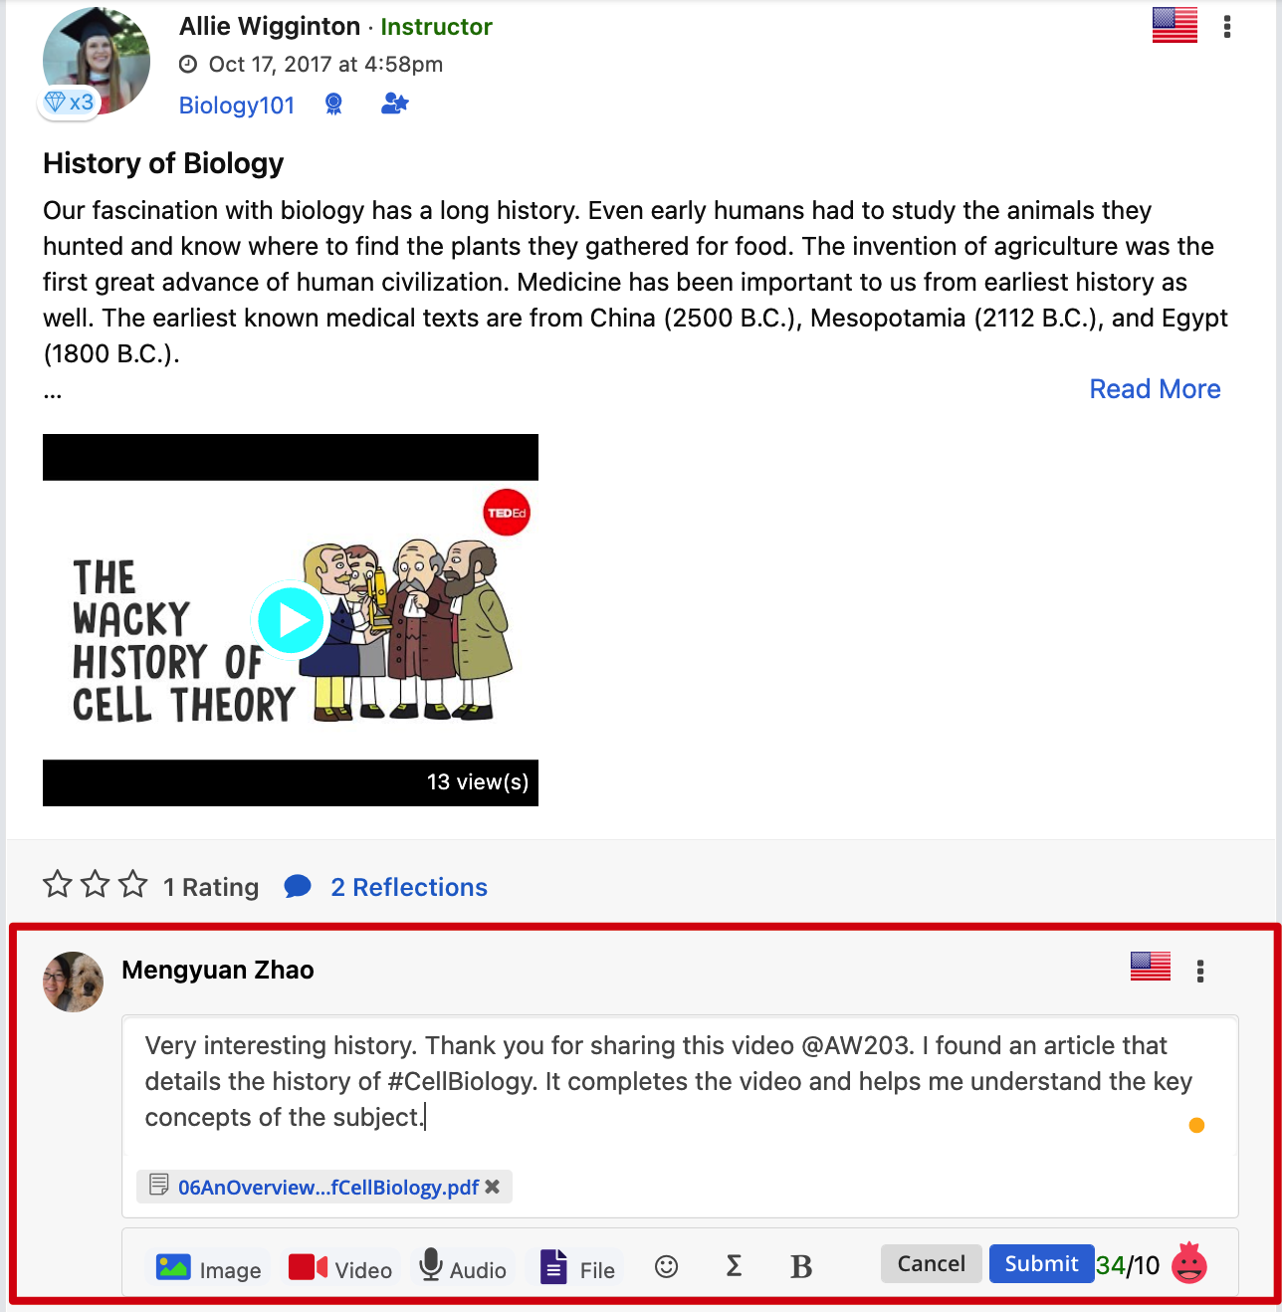Image resolution: width=1282 pixels, height=1312 pixels.
Task: Attach an Image to the reflection
Action: 209,1268
